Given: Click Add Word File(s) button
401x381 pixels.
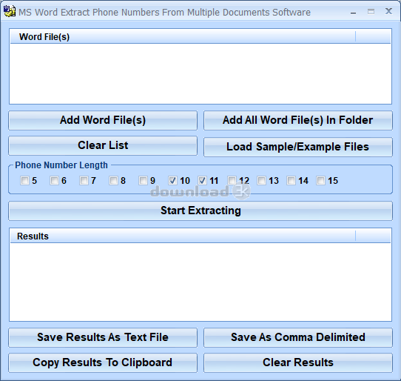Looking at the screenshot, I should (x=103, y=120).
